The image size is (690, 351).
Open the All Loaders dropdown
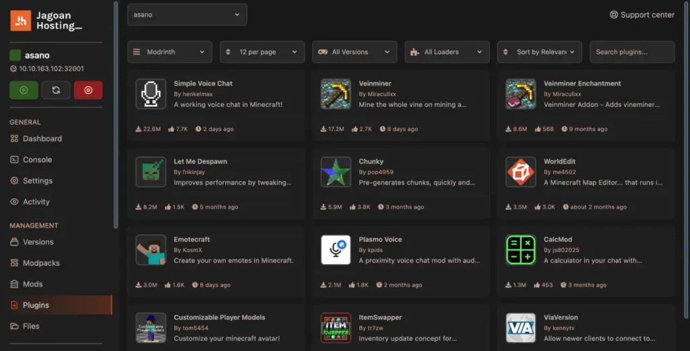447,52
